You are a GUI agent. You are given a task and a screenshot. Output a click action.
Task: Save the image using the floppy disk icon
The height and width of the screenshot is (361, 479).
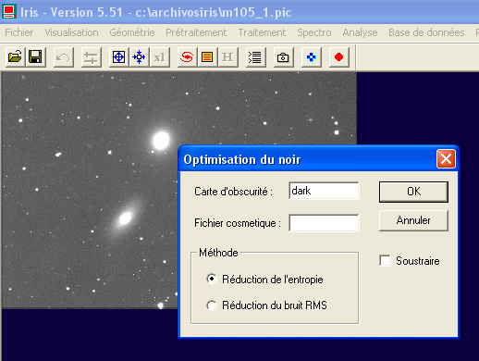click(35, 57)
